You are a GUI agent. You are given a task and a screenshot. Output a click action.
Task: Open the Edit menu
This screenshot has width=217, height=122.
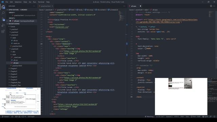[x=11, y=2]
